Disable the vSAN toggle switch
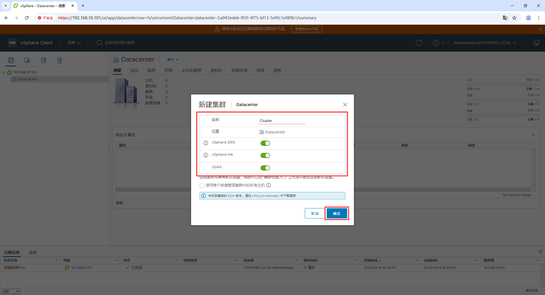This screenshot has height=295, width=545. 265,168
